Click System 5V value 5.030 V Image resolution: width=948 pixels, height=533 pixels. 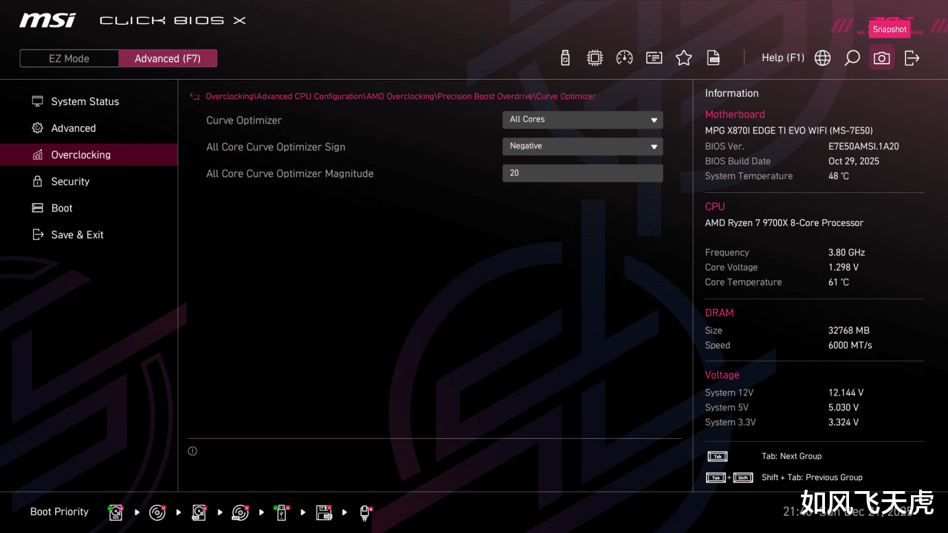tap(844, 408)
